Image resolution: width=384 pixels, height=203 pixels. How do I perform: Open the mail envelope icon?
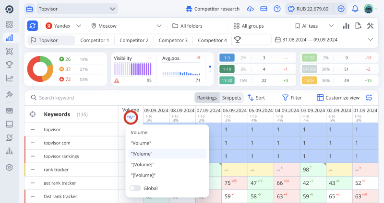point(264,9)
